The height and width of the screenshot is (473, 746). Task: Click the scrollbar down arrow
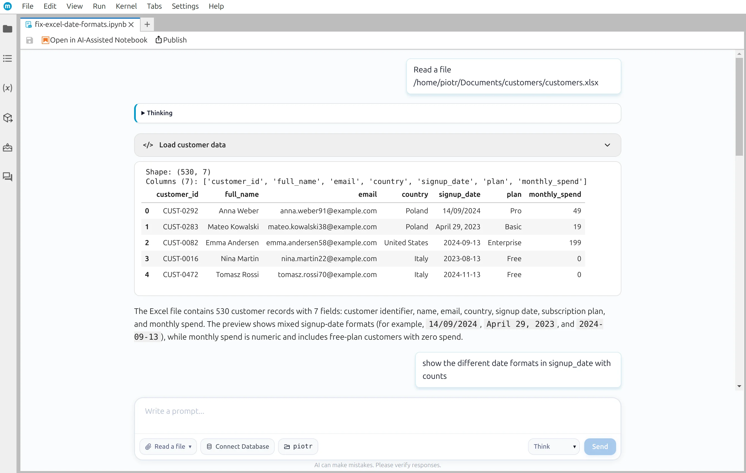coord(739,386)
